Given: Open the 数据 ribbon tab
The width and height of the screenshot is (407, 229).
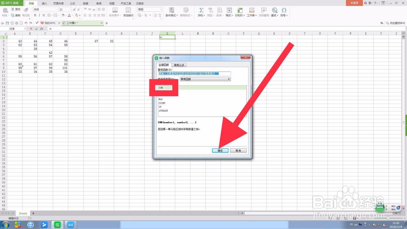Looking at the screenshot, I should [85, 3].
